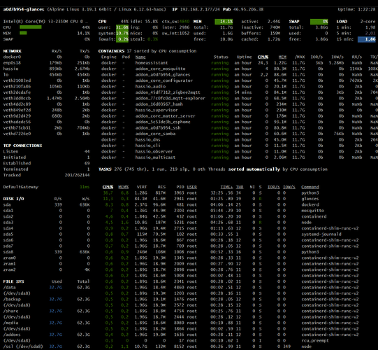378x350 pixels.
Task: Select the homeassistant container row
Action: pyautogui.click(x=238, y=63)
